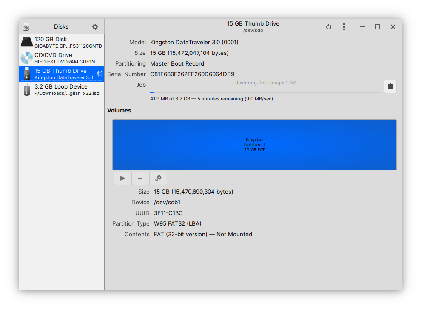Click the FAT (32-bit version) Not Mounted text
Screen dimensions: 421x309
pyautogui.click(x=203, y=234)
